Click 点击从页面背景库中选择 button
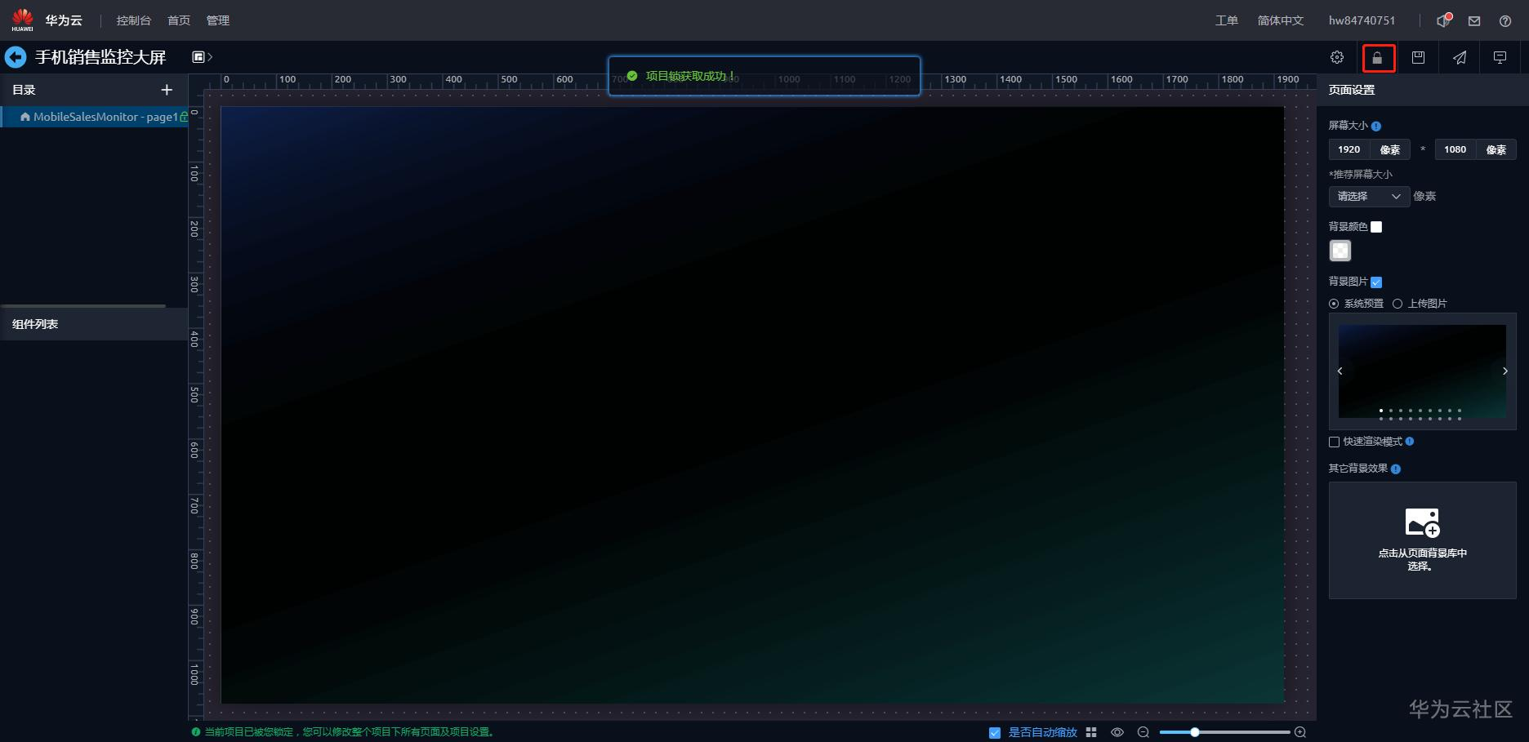 [x=1423, y=540]
